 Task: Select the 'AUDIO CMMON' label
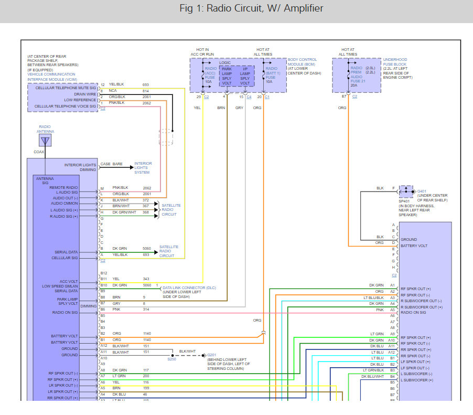coord(64,204)
